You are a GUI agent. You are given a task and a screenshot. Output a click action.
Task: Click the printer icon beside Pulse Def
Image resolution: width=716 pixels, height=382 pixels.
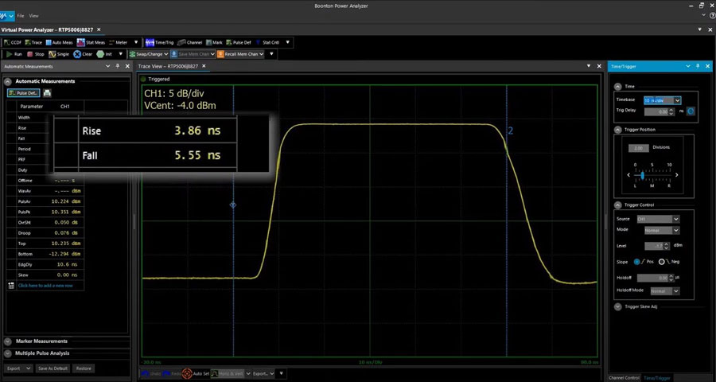(47, 93)
